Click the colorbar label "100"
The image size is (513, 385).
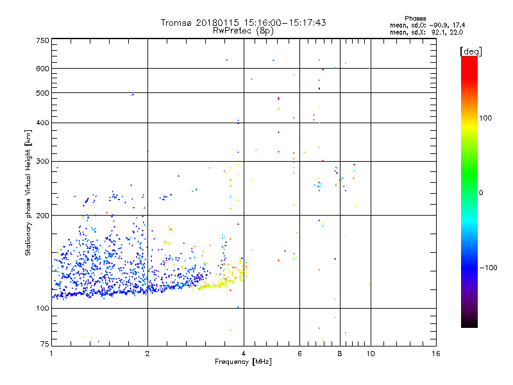click(x=485, y=118)
